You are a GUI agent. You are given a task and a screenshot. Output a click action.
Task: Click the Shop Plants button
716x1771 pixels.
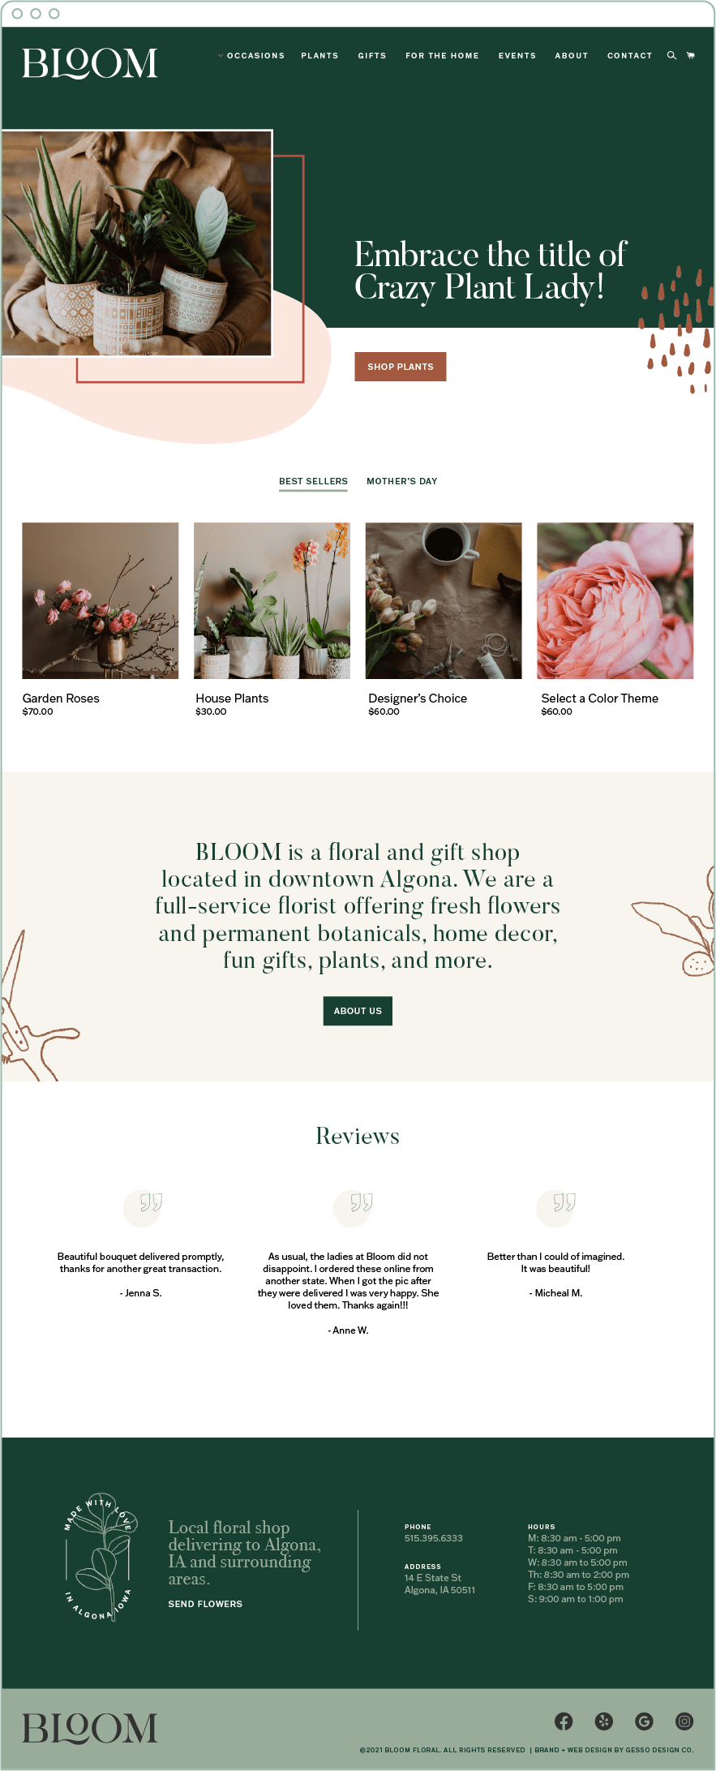[x=401, y=367]
